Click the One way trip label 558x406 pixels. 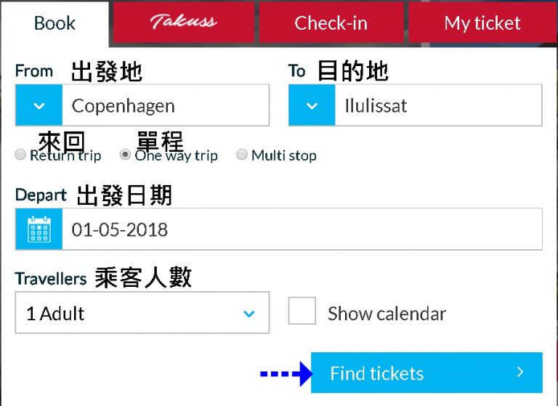tap(176, 155)
